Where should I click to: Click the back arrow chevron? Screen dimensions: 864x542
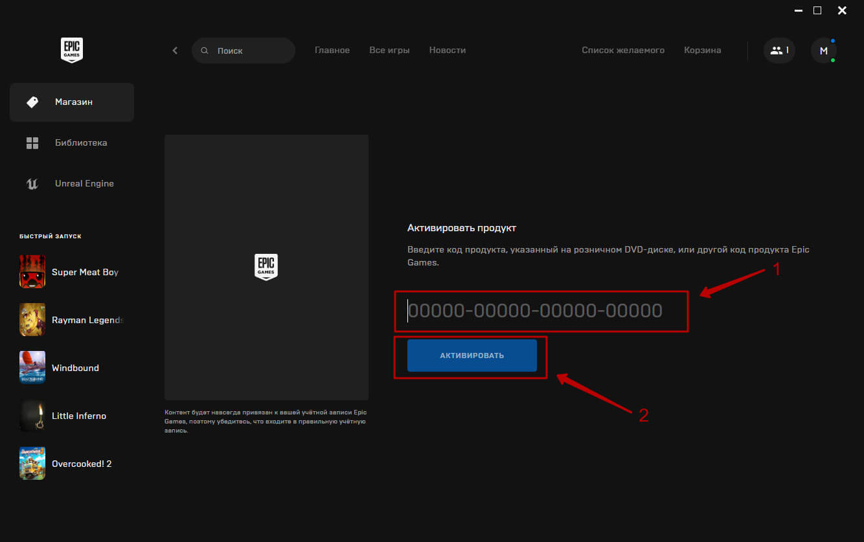coord(175,51)
